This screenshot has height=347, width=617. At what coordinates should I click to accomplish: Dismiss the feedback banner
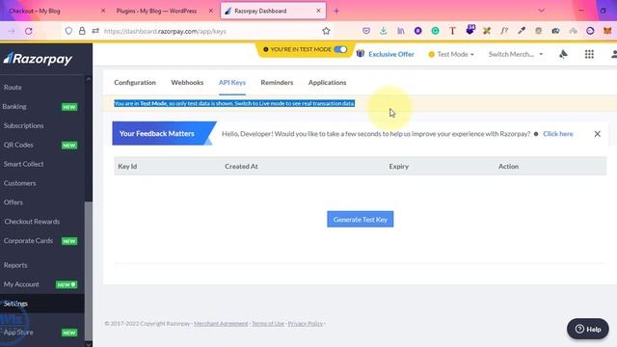coord(598,134)
